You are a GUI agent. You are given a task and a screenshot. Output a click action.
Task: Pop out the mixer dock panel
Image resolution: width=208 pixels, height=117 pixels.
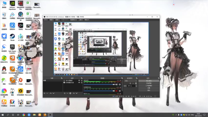[x=122, y=78]
